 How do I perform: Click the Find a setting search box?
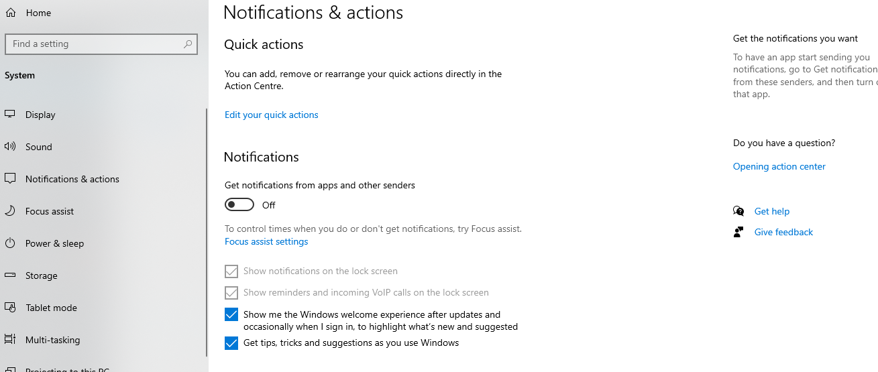tap(101, 44)
